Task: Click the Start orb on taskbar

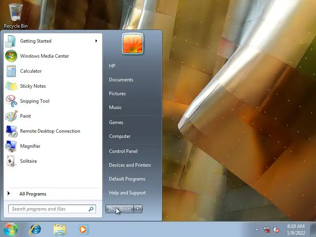Action: coord(11,229)
